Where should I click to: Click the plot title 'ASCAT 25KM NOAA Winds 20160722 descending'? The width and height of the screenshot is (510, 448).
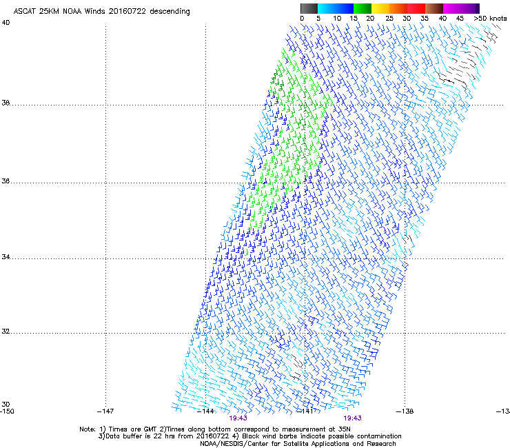(101, 12)
